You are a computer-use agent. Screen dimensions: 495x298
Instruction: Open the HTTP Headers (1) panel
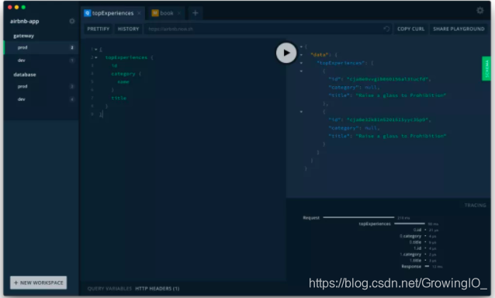point(157,289)
